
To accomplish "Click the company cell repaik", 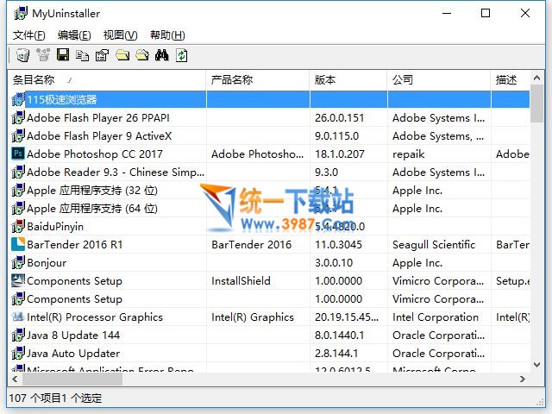I will tap(409, 154).
